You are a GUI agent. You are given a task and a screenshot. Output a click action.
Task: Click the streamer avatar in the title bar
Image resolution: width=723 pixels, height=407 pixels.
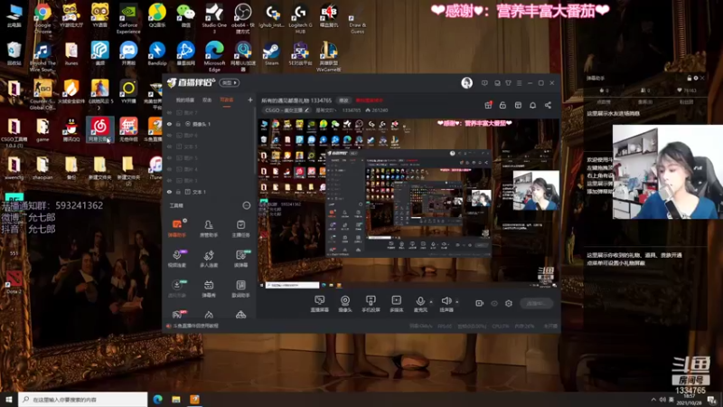[x=466, y=82]
